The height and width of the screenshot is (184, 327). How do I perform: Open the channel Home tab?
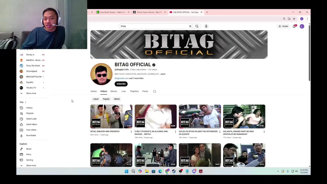94,91
